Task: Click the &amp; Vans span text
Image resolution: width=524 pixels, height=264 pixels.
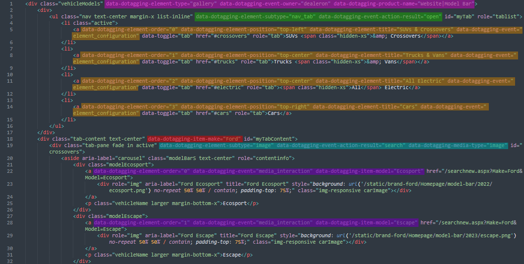Action: pos(382,62)
